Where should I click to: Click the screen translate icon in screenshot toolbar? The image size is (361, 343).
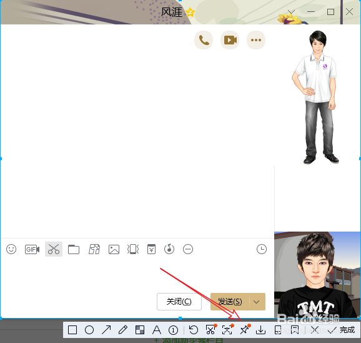coord(227,330)
